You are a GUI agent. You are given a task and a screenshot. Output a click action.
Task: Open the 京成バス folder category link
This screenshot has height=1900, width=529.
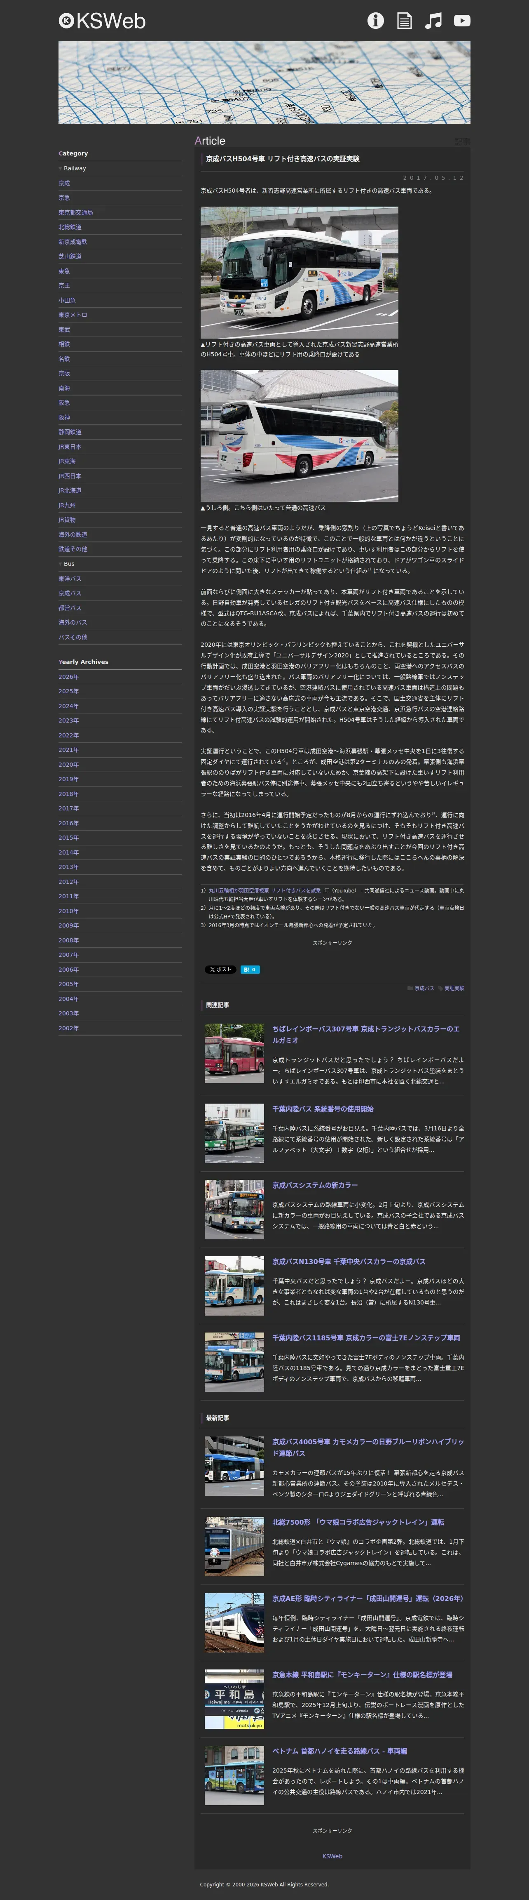coord(424,988)
